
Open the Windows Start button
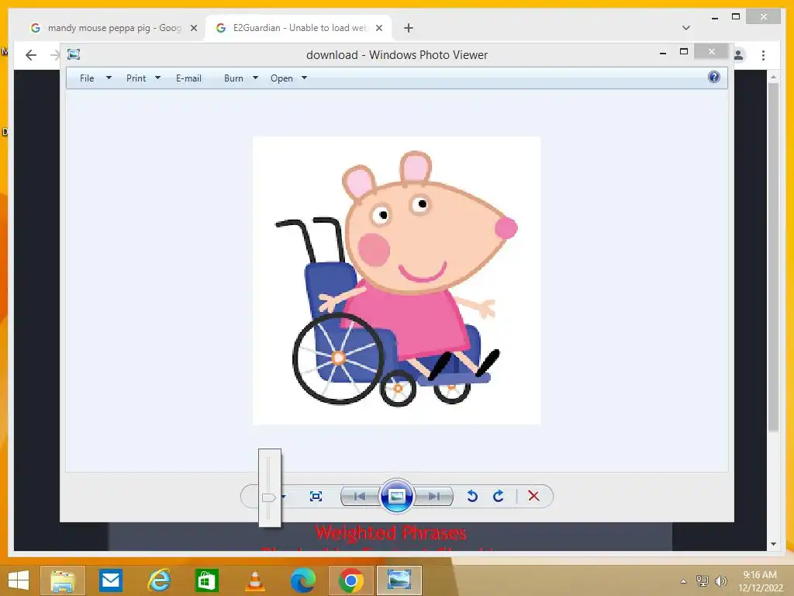pos(19,580)
